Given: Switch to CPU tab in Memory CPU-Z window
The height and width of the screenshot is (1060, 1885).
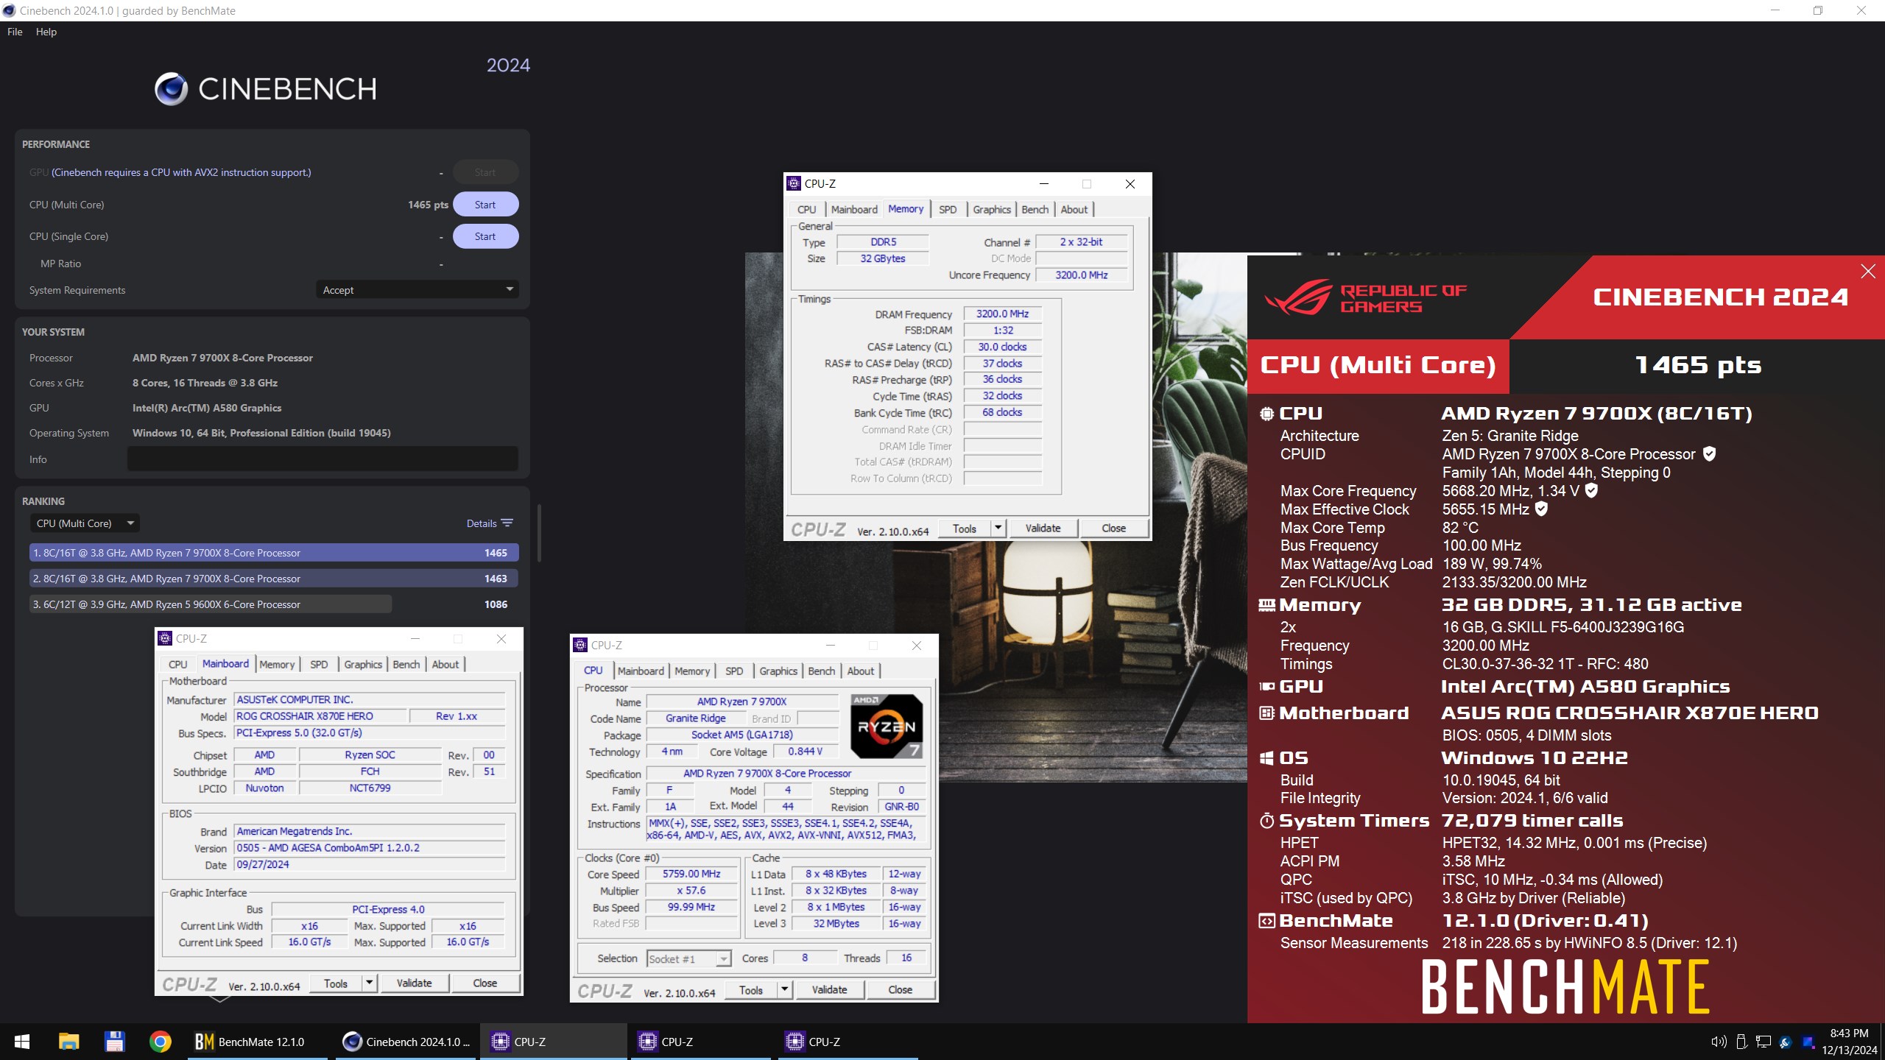Looking at the screenshot, I should pos(807,210).
